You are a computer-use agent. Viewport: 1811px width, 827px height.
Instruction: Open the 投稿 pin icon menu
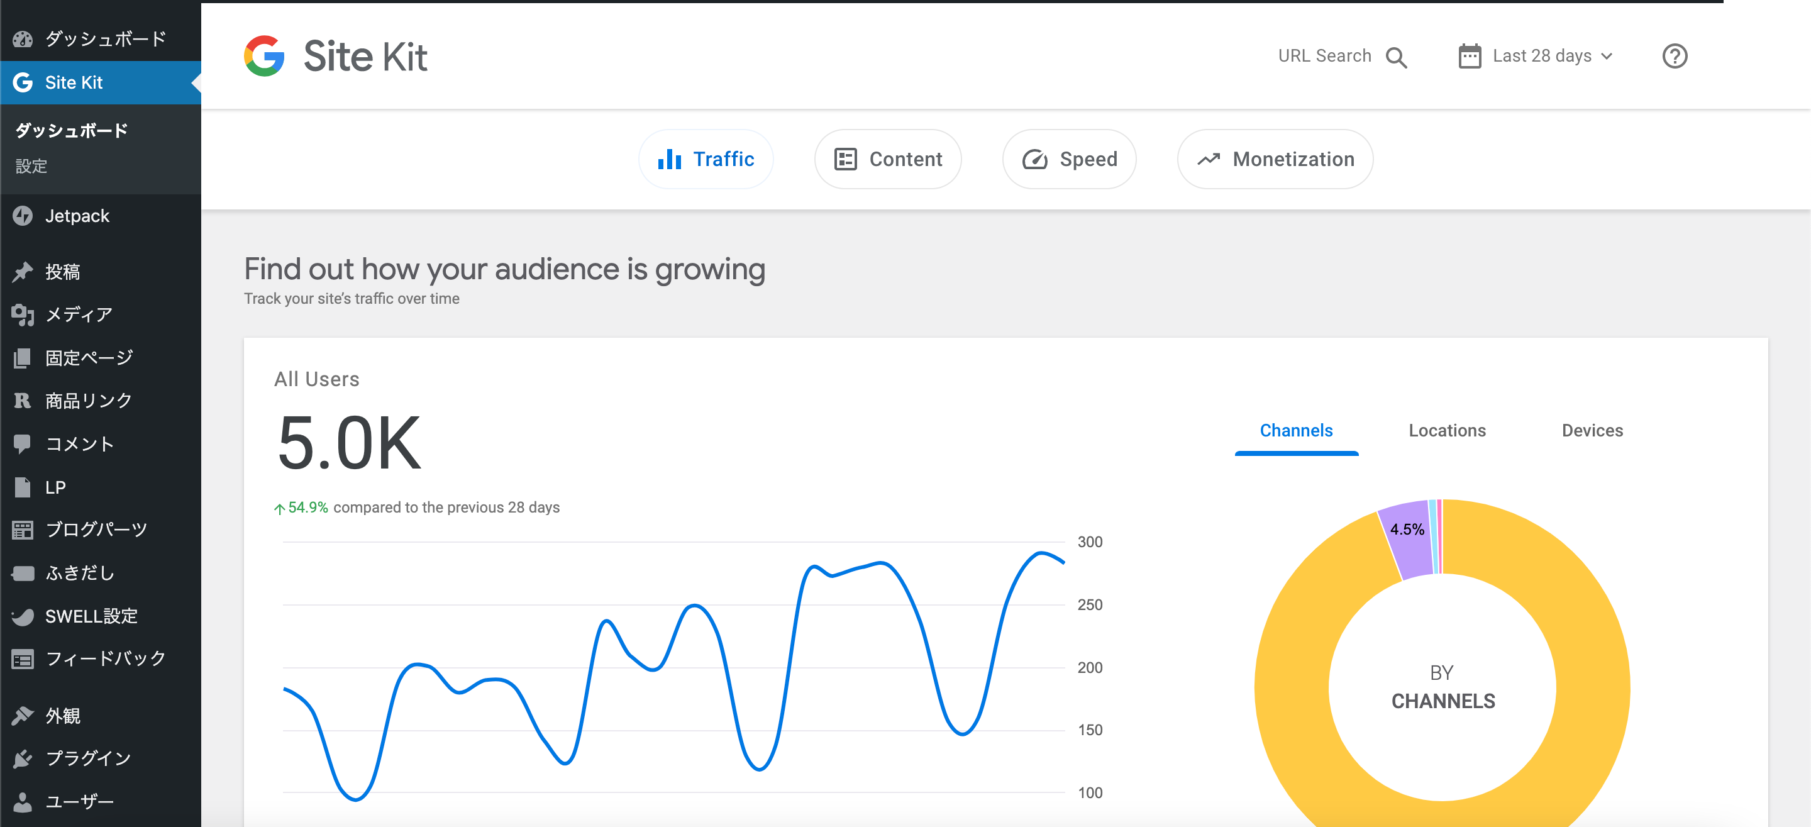pyautogui.click(x=23, y=272)
